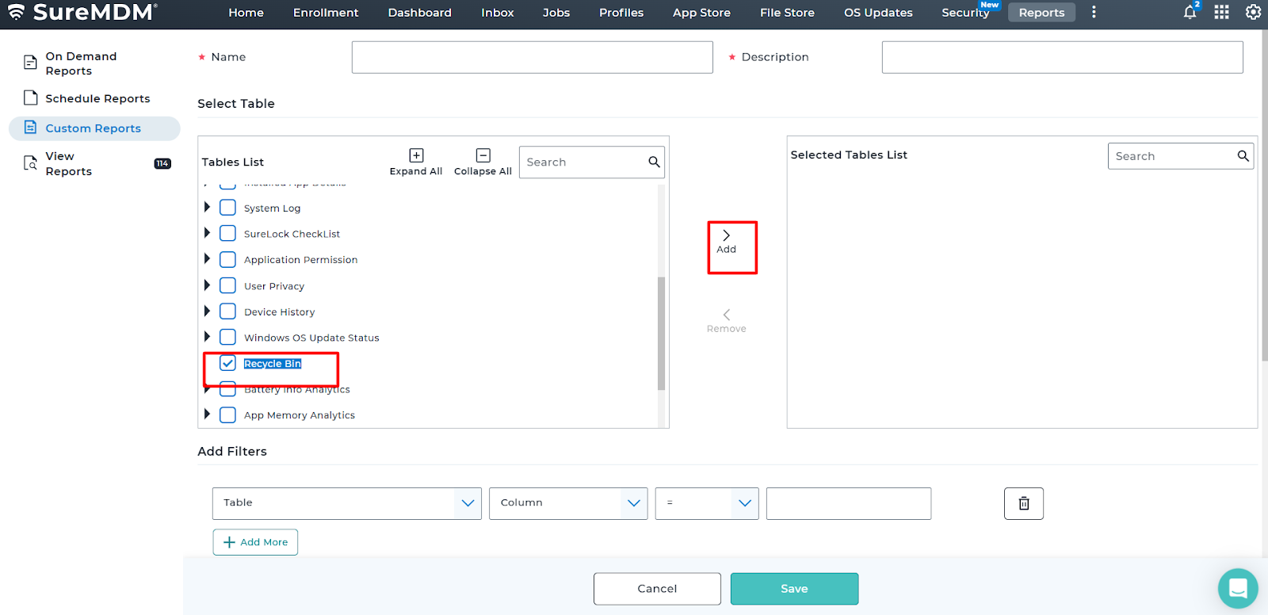Click the Save button
This screenshot has height=615, width=1268.
pyautogui.click(x=794, y=589)
